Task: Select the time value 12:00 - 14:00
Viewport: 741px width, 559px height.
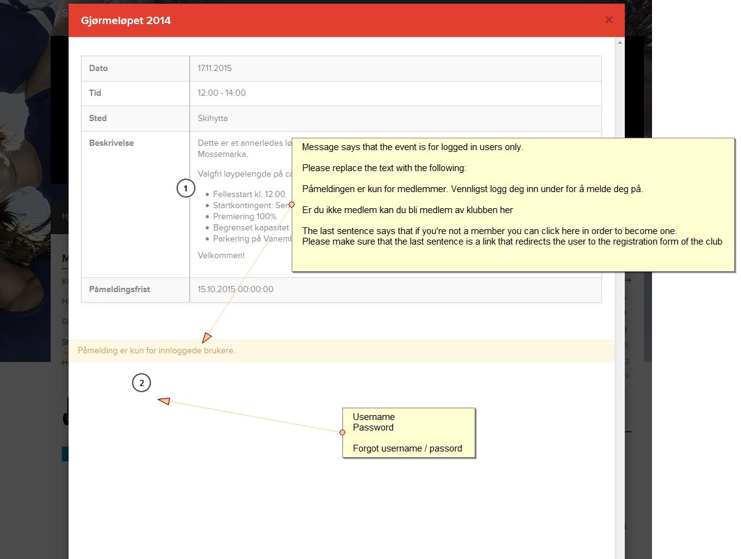Action: [x=222, y=93]
